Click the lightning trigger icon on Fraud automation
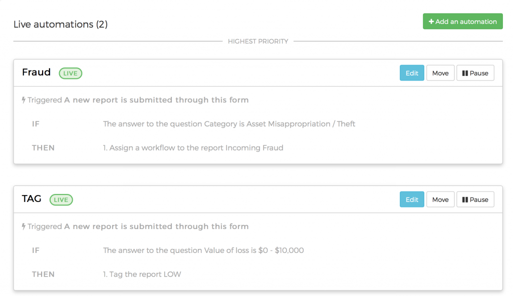 tap(23, 99)
